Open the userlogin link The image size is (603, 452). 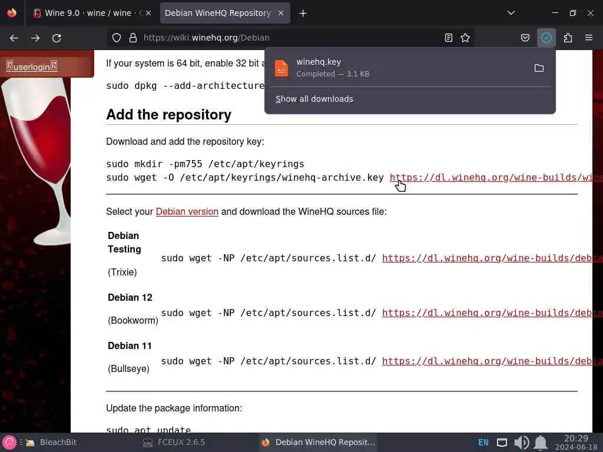(32, 66)
